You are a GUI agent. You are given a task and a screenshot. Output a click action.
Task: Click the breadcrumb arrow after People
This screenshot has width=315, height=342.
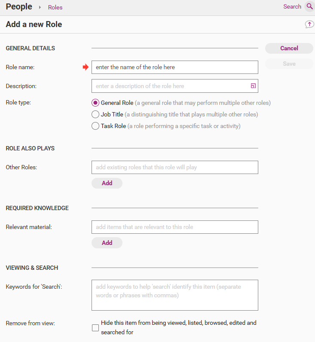tap(40, 7)
